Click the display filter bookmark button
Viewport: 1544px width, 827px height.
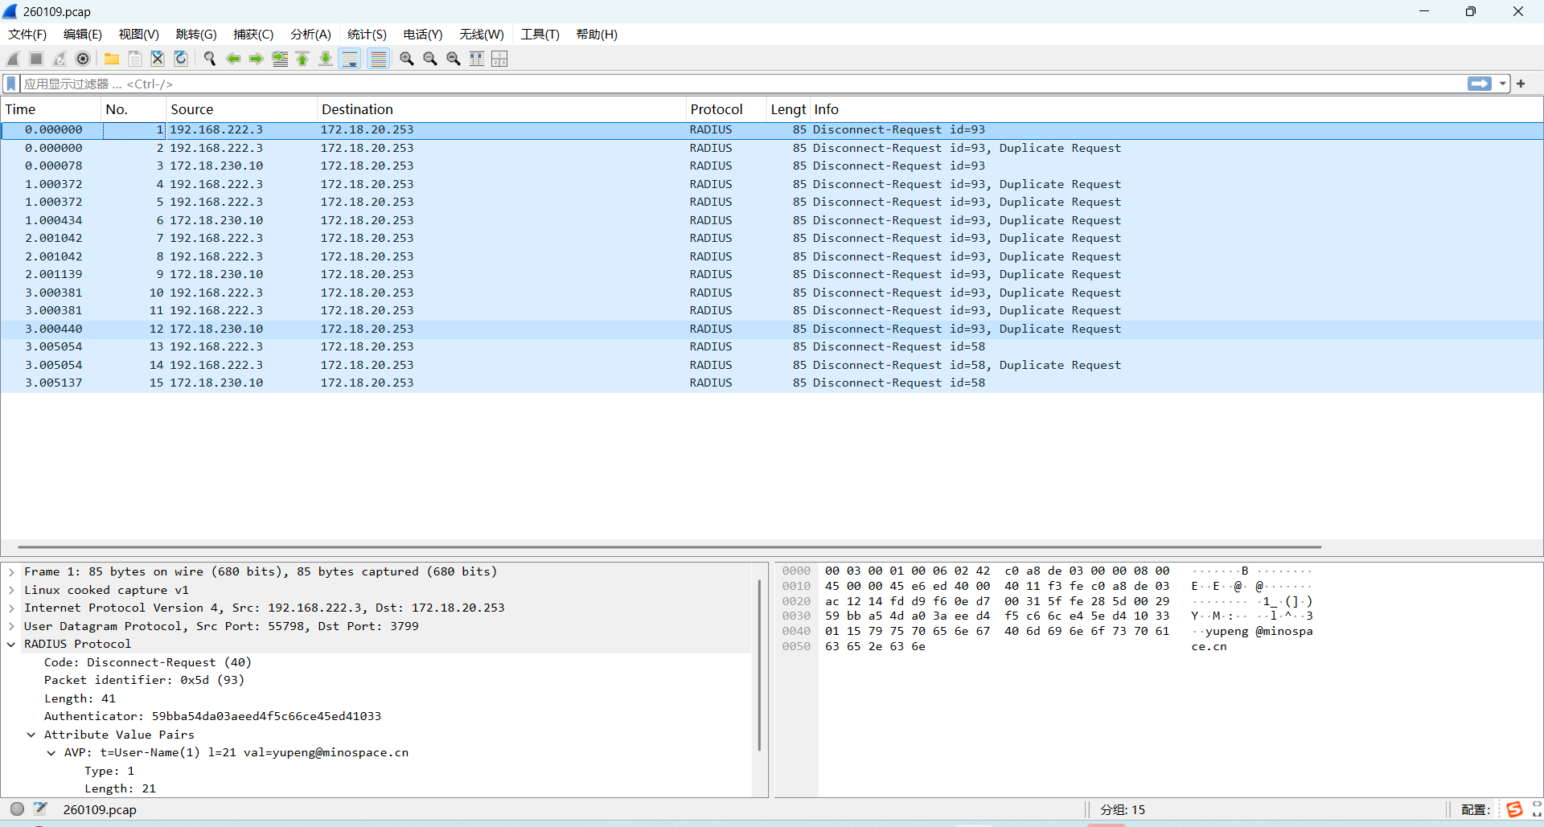click(x=11, y=84)
